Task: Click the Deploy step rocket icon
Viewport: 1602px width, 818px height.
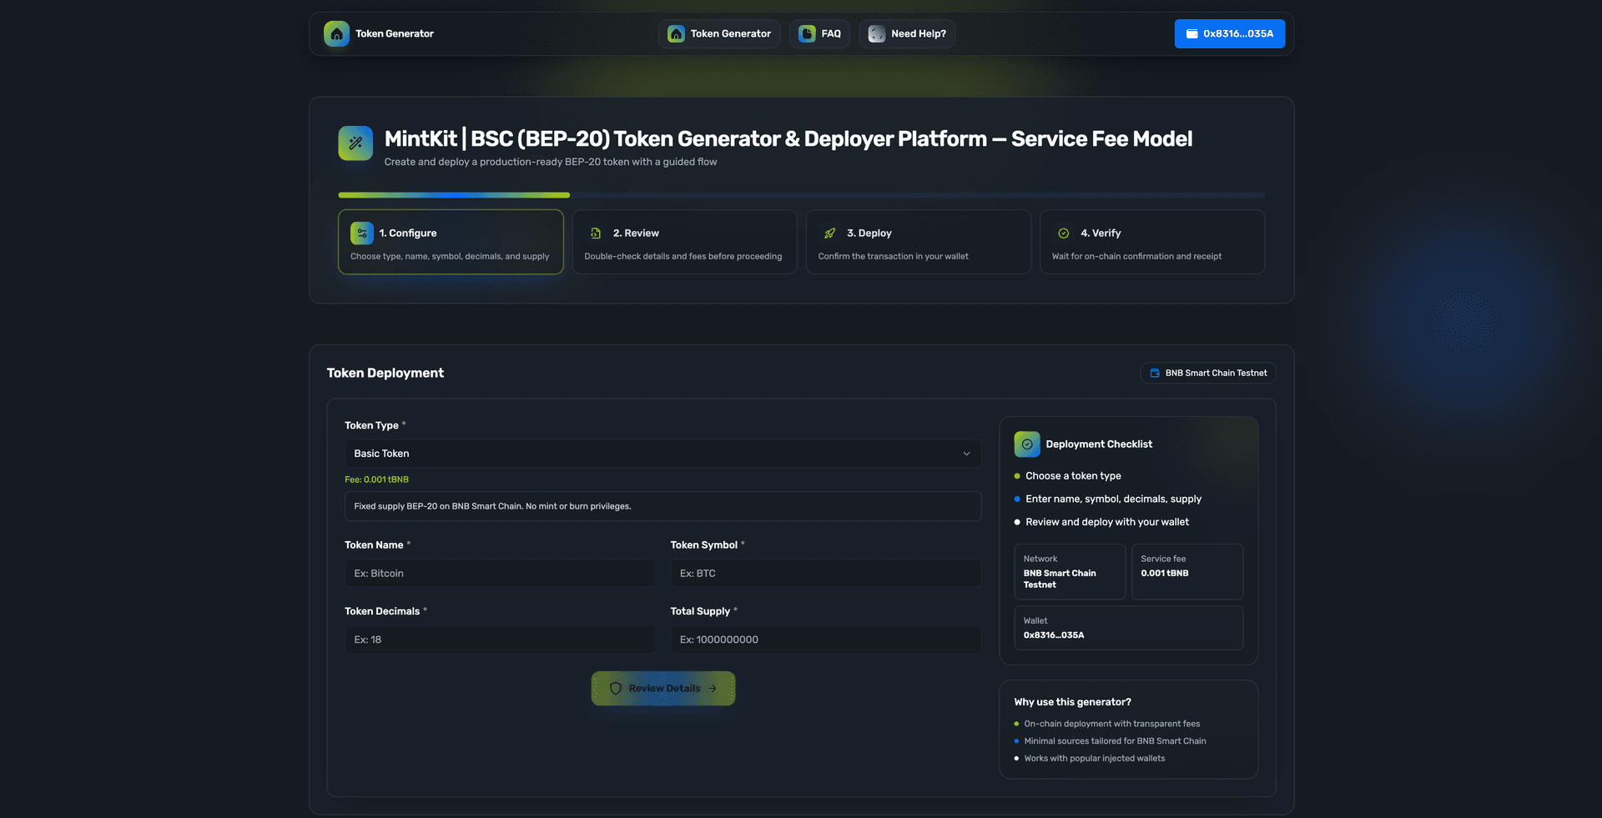Action: [829, 233]
